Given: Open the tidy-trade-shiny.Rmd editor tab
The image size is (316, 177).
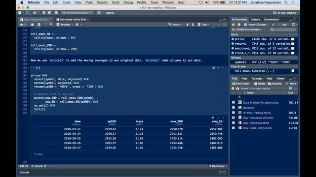Looking at the screenshot, I should (x=73, y=20).
